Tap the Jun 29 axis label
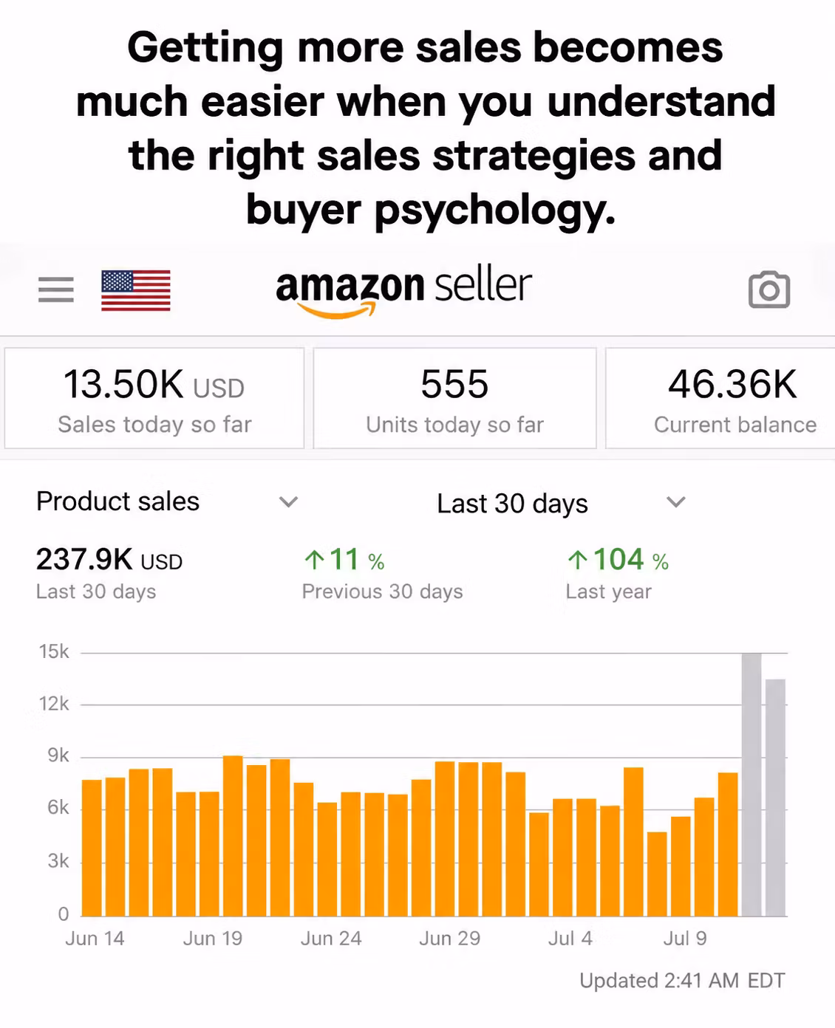The image size is (835, 1028). coord(449,939)
